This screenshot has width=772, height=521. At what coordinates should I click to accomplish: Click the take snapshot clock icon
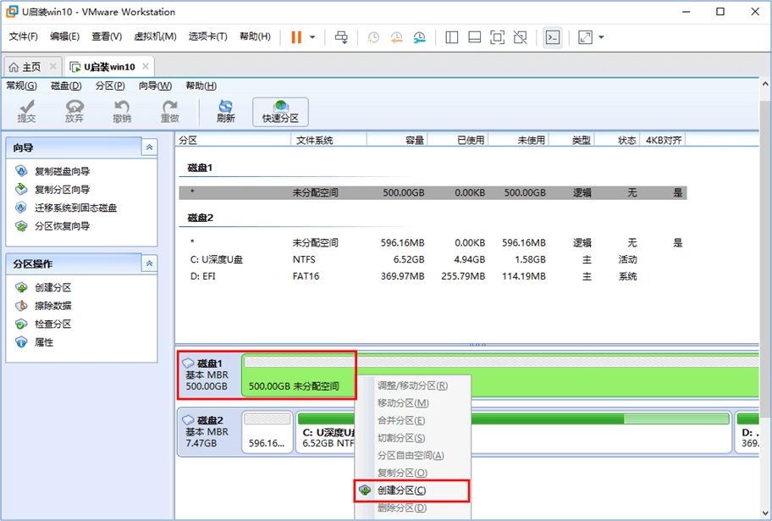(373, 37)
